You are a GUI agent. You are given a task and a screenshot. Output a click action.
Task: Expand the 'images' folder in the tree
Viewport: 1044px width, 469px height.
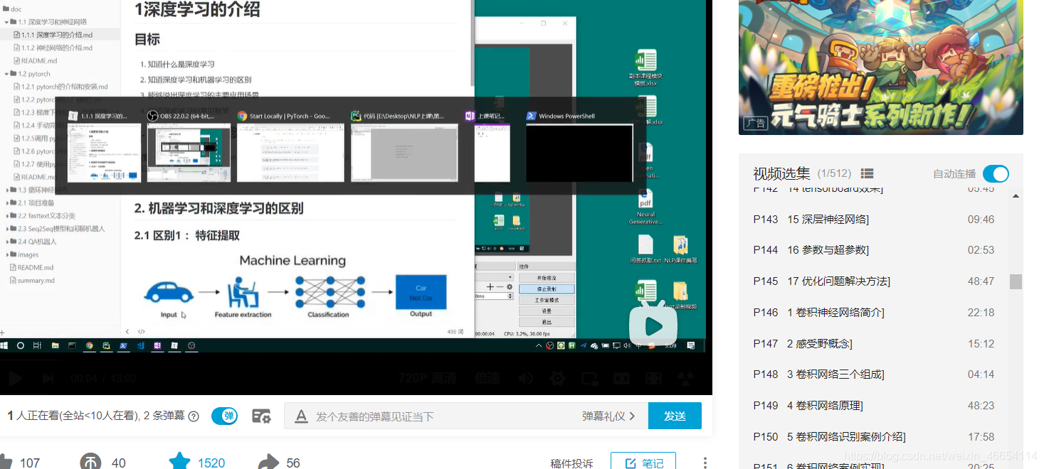click(7, 254)
